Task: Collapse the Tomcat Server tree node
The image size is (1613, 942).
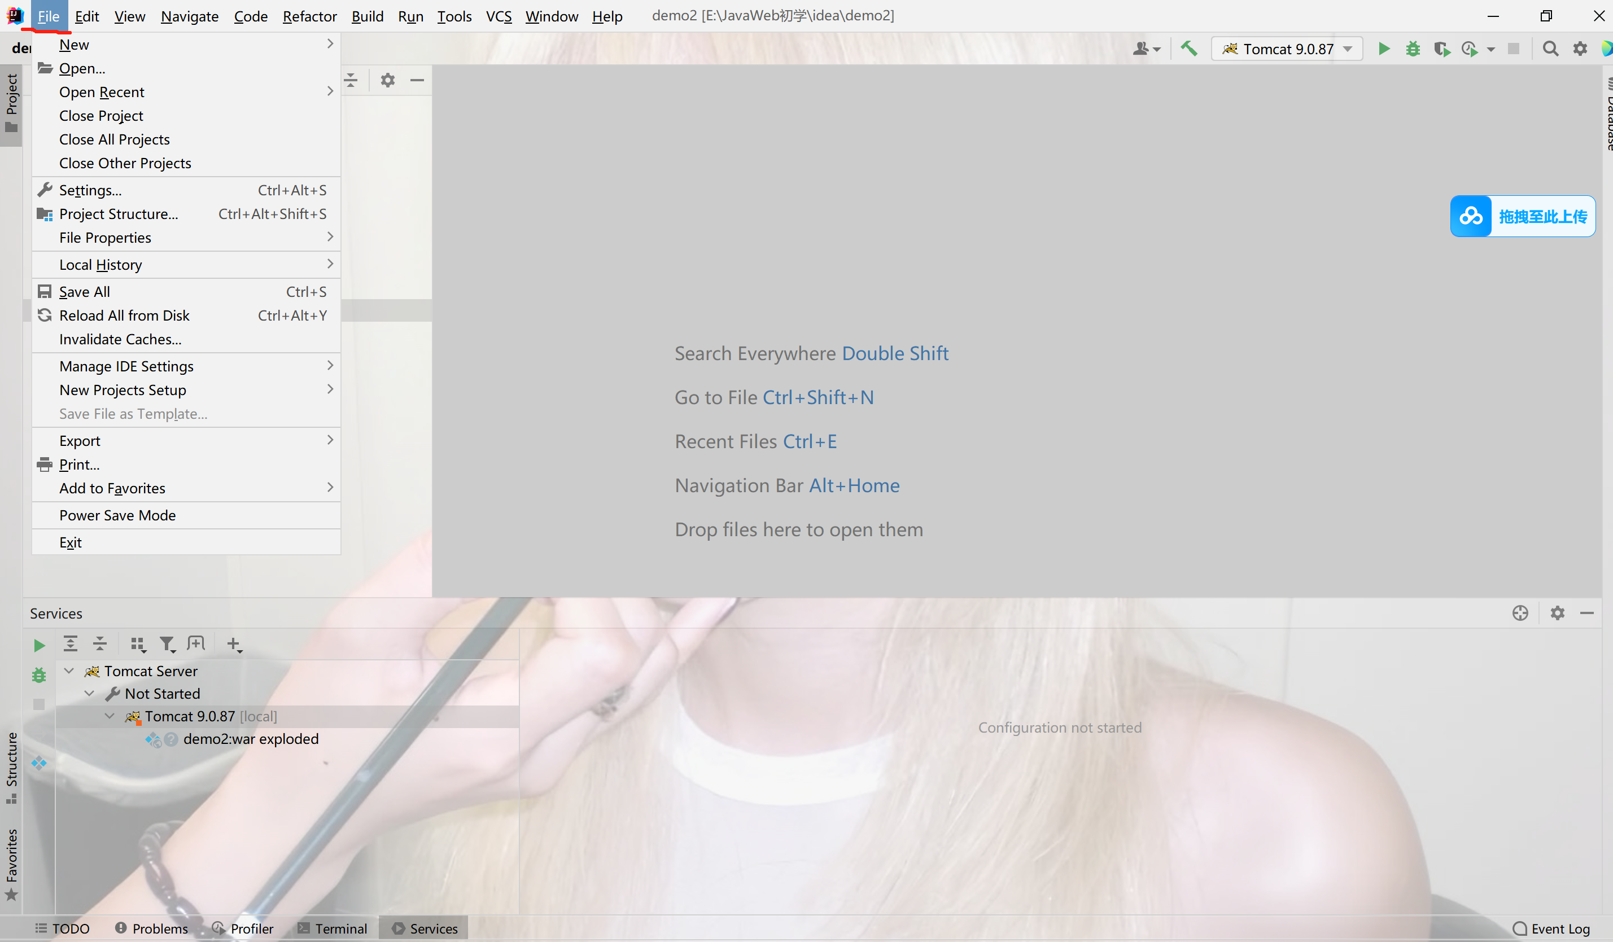Action: pyautogui.click(x=68, y=671)
